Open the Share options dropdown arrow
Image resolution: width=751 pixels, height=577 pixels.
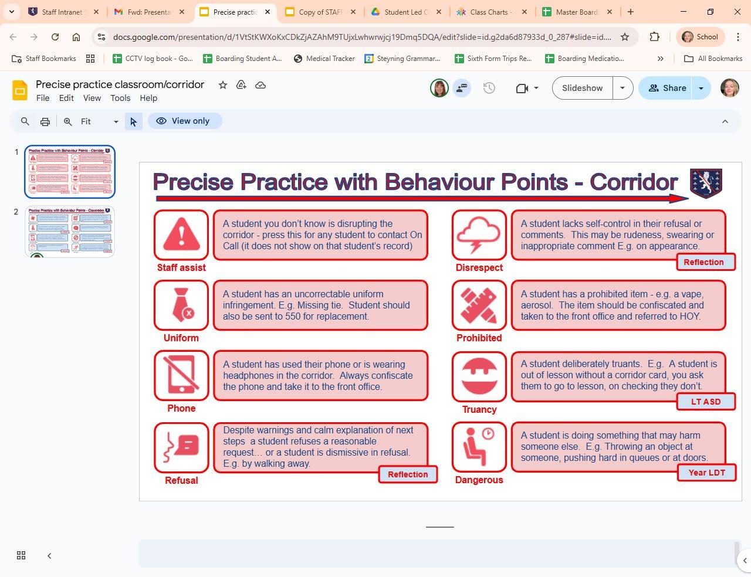[x=701, y=88]
